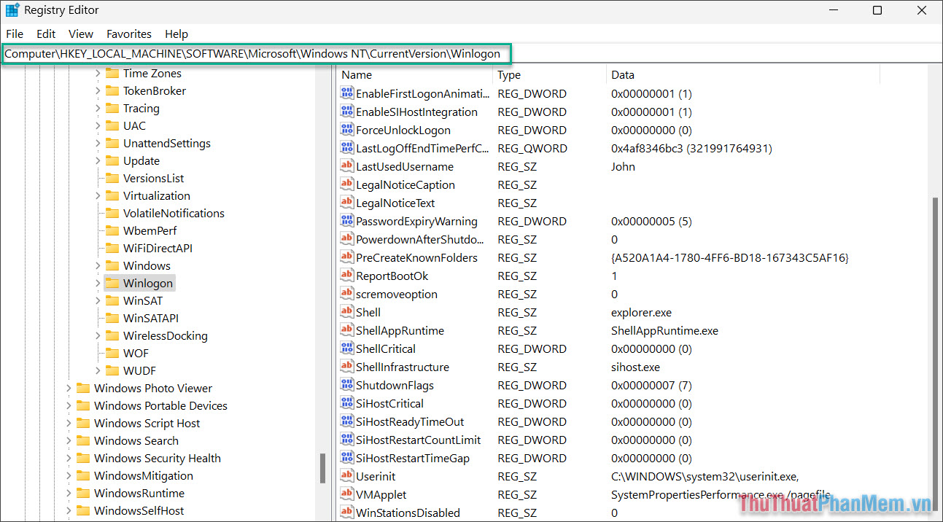Click the string icon beside Shell value
Viewport: 943px width, 522px height.
[347, 312]
